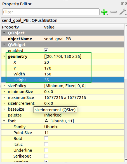127x164 pixels.
Task: Check the Underline font checkbox
Action: coord(46,150)
